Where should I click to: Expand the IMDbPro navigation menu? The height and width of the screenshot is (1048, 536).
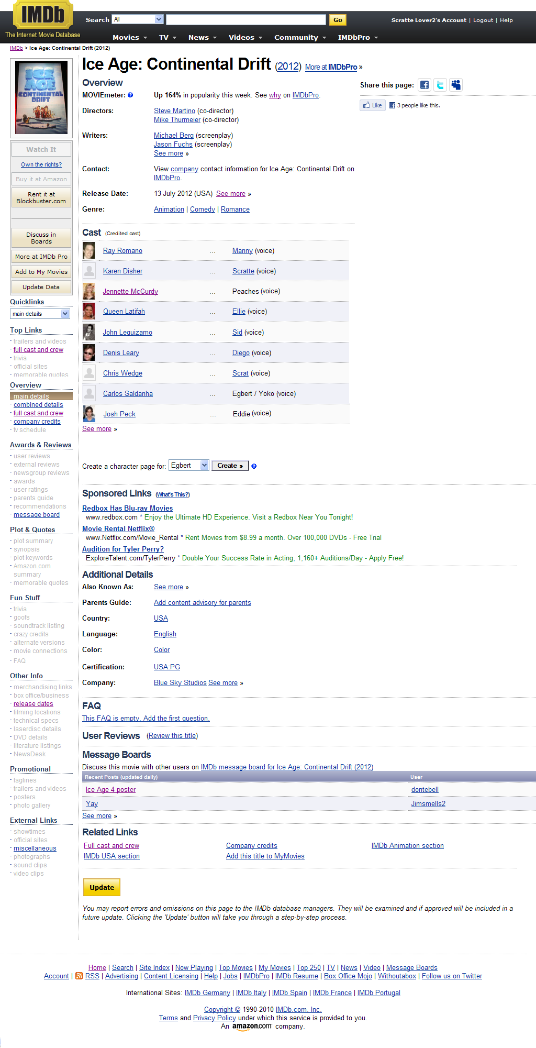click(x=358, y=38)
